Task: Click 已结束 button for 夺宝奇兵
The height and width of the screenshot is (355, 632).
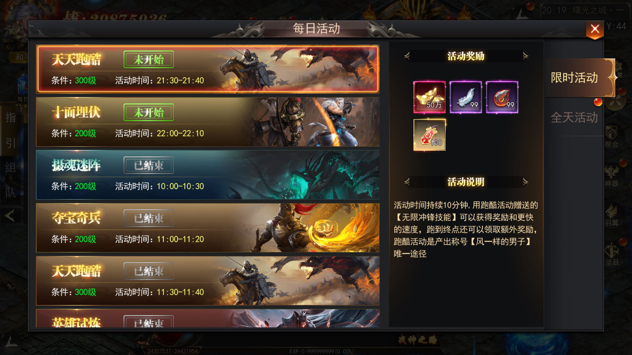Action: click(149, 218)
